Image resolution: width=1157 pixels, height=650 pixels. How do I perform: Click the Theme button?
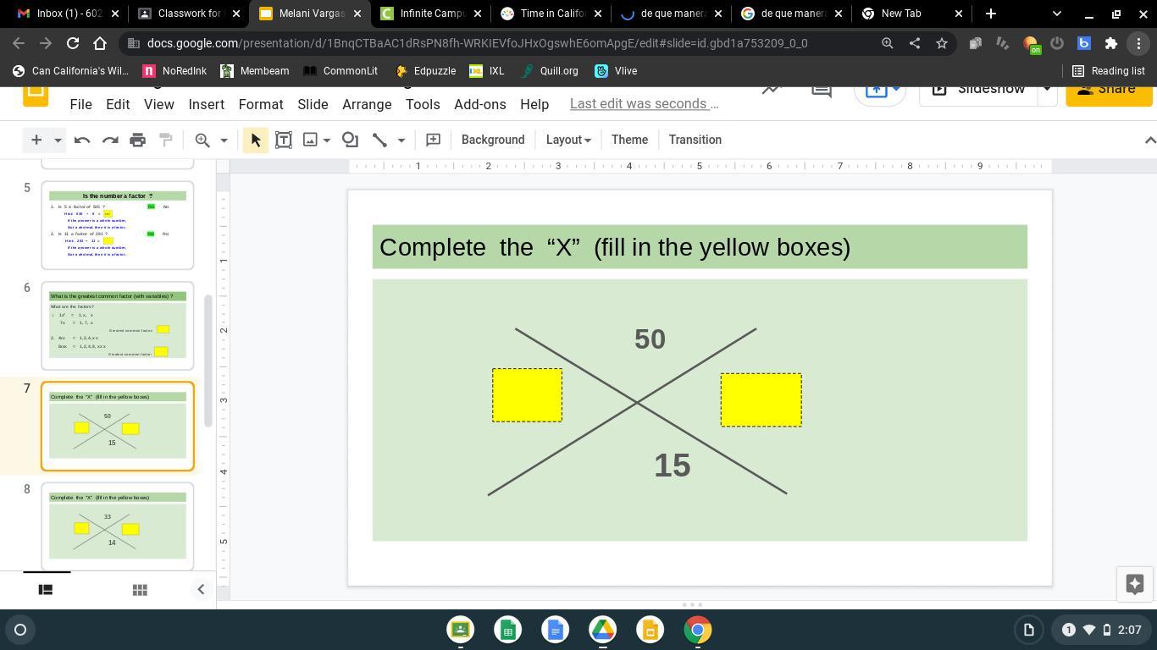click(x=629, y=140)
